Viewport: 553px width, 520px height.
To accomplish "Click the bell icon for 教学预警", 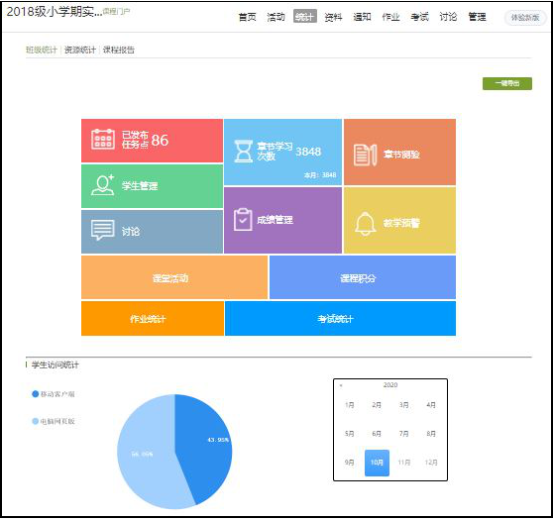I will pyautogui.click(x=365, y=224).
